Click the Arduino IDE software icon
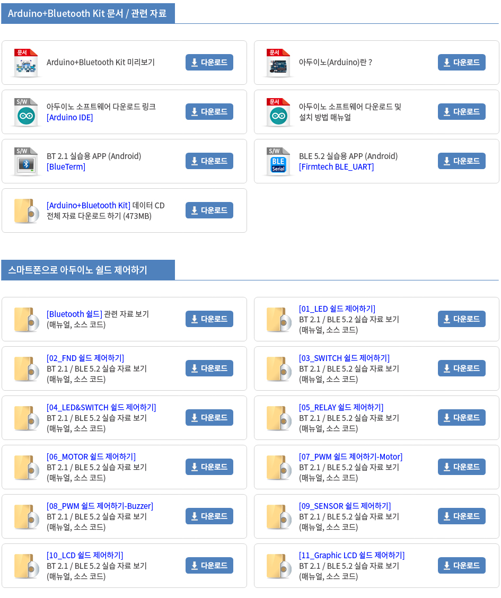This screenshot has width=501, height=598. click(x=26, y=112)
